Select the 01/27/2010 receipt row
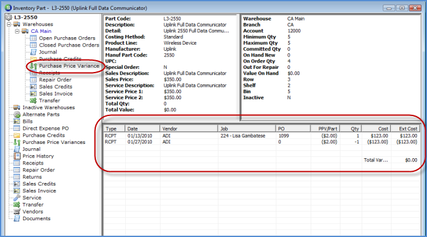 pyautogui.click(x=261, y=141)
